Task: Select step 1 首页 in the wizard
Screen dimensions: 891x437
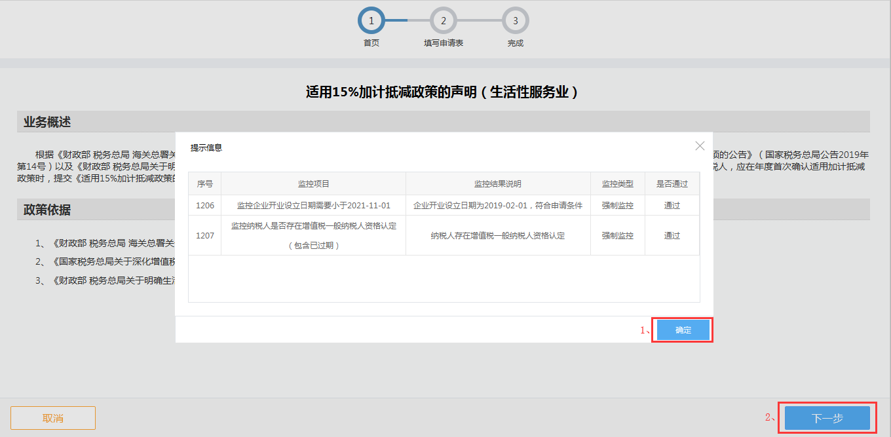Action: click(371, 20)
